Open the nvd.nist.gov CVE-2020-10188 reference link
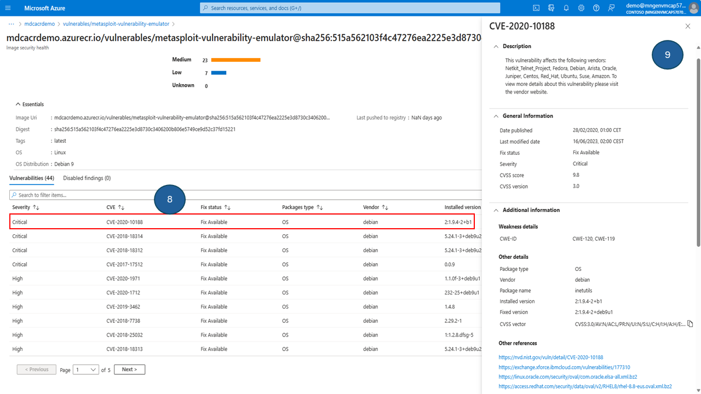 pyautogui.click(x=550, y=357)
